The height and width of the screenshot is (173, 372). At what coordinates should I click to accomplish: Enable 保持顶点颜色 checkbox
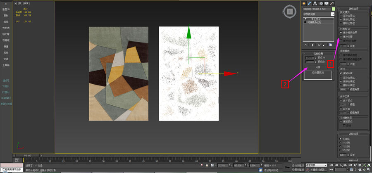[x=341, y=55]
